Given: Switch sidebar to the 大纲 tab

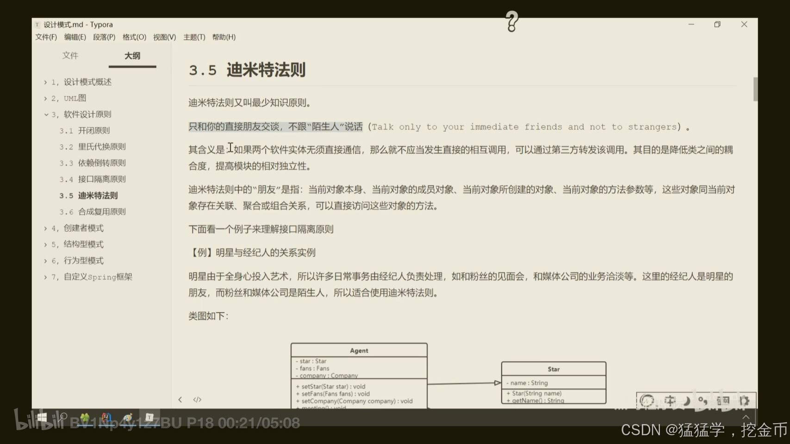Looking at the screenshot, I should pyautogui.click(x=132, y=56).
